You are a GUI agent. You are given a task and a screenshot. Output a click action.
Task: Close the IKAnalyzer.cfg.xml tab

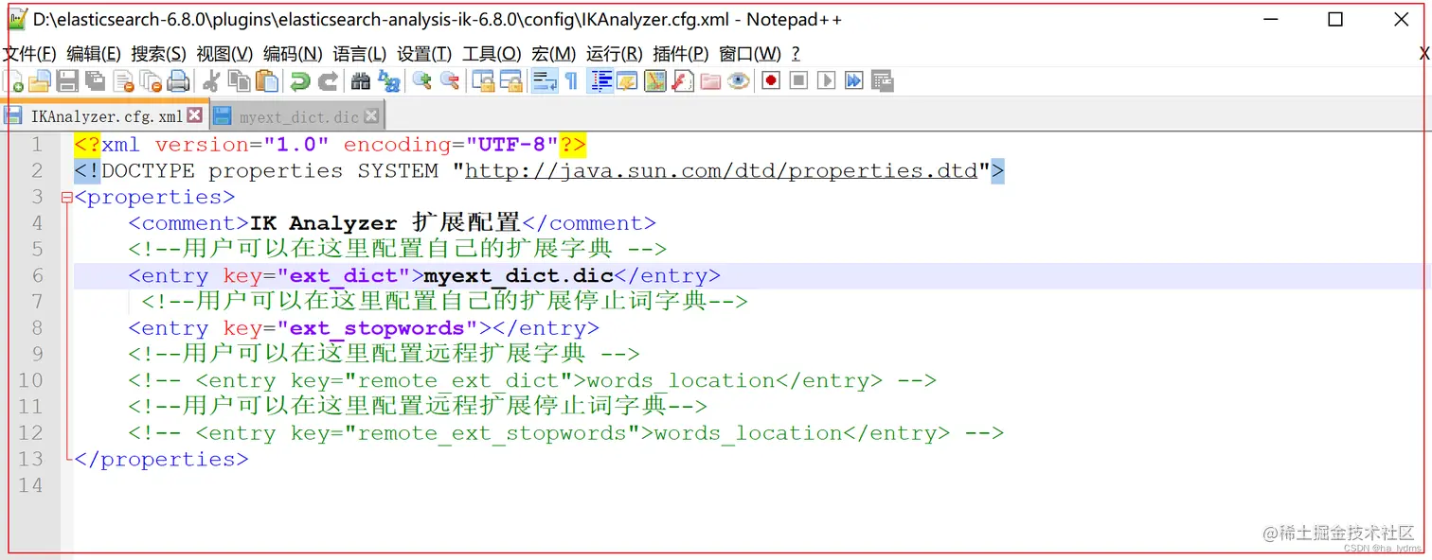point(195,115)
